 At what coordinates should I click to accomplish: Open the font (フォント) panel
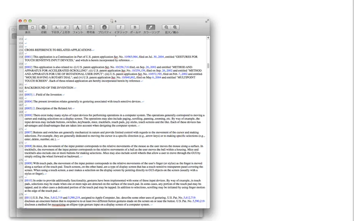click(78, 28)
